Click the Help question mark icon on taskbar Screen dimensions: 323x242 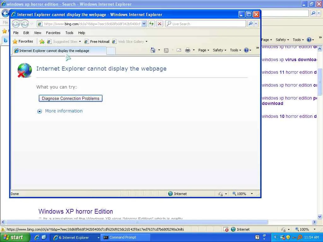pos(257,237)
